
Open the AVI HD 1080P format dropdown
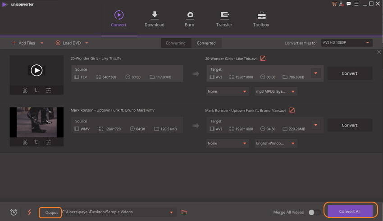[347, 43]
